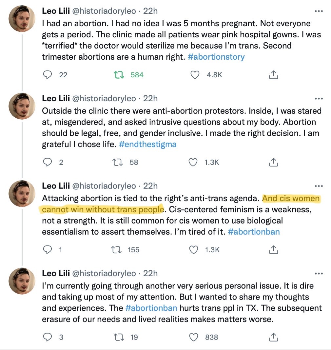
Task: Like the tweet with 4.8K likes
Action: 195,75
